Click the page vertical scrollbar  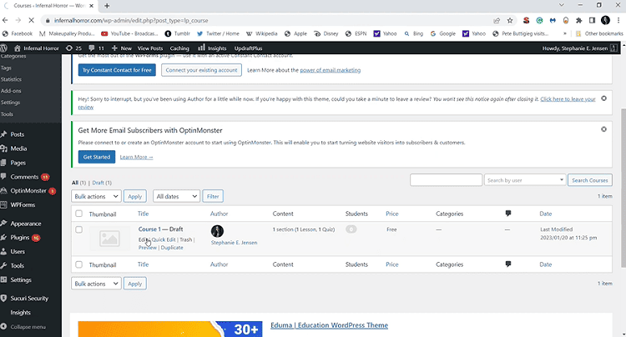coord(623,188)
